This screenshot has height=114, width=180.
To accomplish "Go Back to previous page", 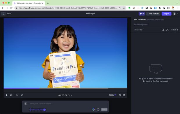I will point(6,14).
